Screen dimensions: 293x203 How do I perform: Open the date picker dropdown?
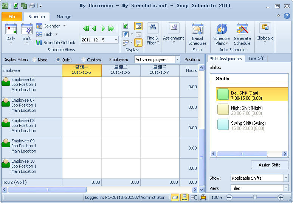tap(116, 40)
